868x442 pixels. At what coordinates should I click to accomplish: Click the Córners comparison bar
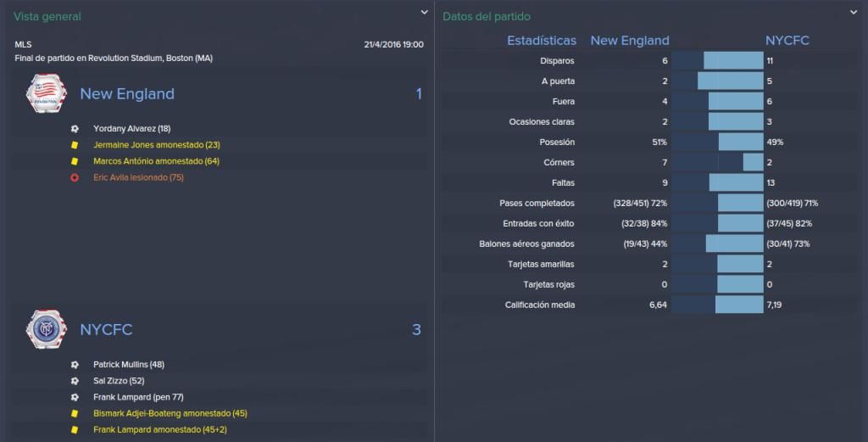click(717, 162)
